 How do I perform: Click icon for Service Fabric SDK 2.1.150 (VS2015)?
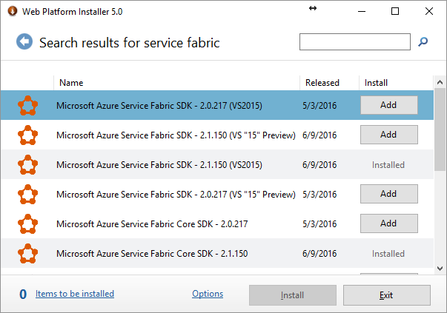click(x=27, y=165)
